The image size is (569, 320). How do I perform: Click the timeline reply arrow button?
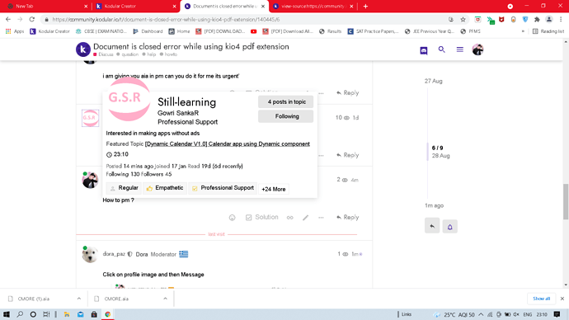click(x=432, y=226)
